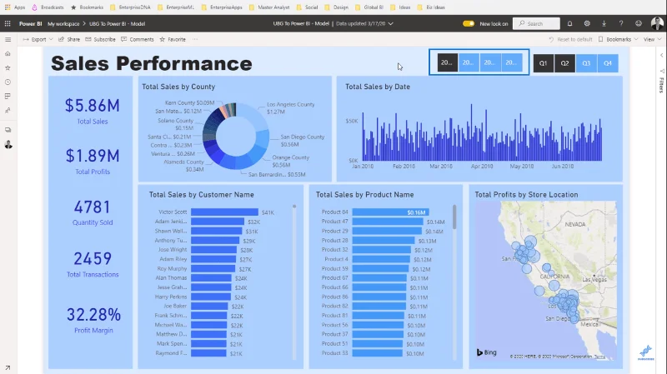Click the download icon in header
This screenshot has width=667, height=374.
coord(604,24)
